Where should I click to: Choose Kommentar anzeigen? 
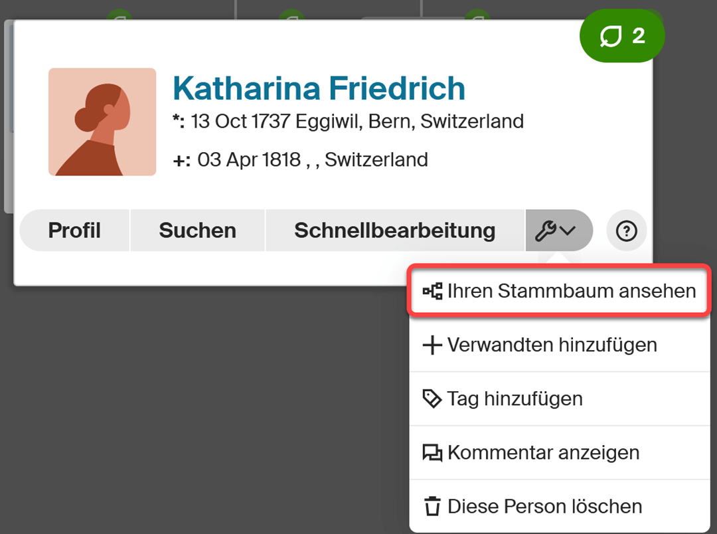coord(544,452)
